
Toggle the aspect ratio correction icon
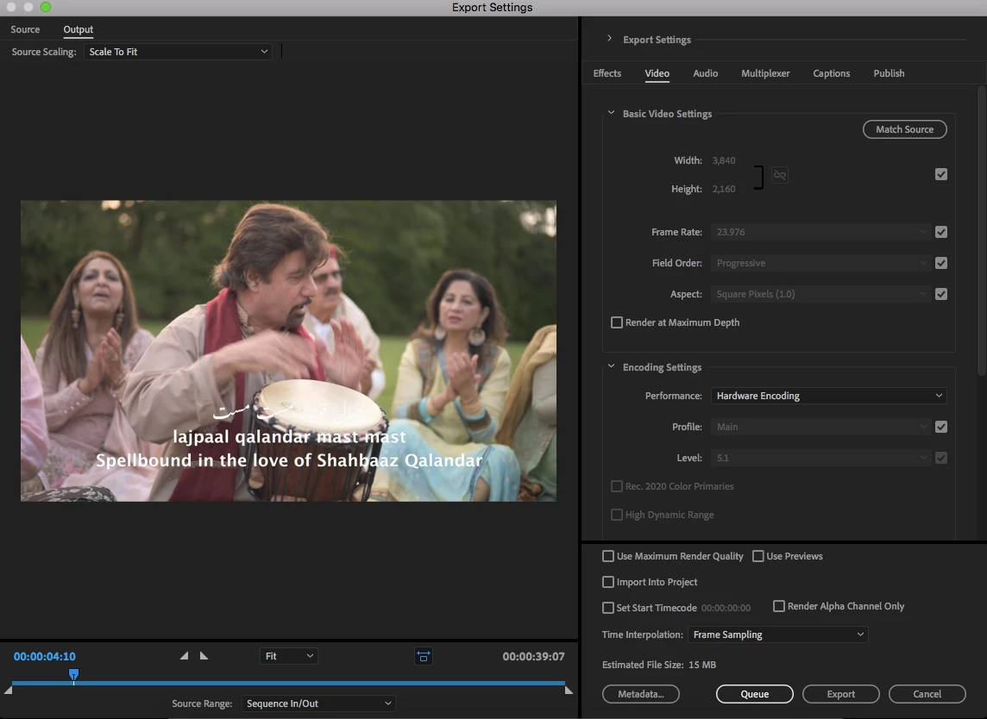click(424, 656)
